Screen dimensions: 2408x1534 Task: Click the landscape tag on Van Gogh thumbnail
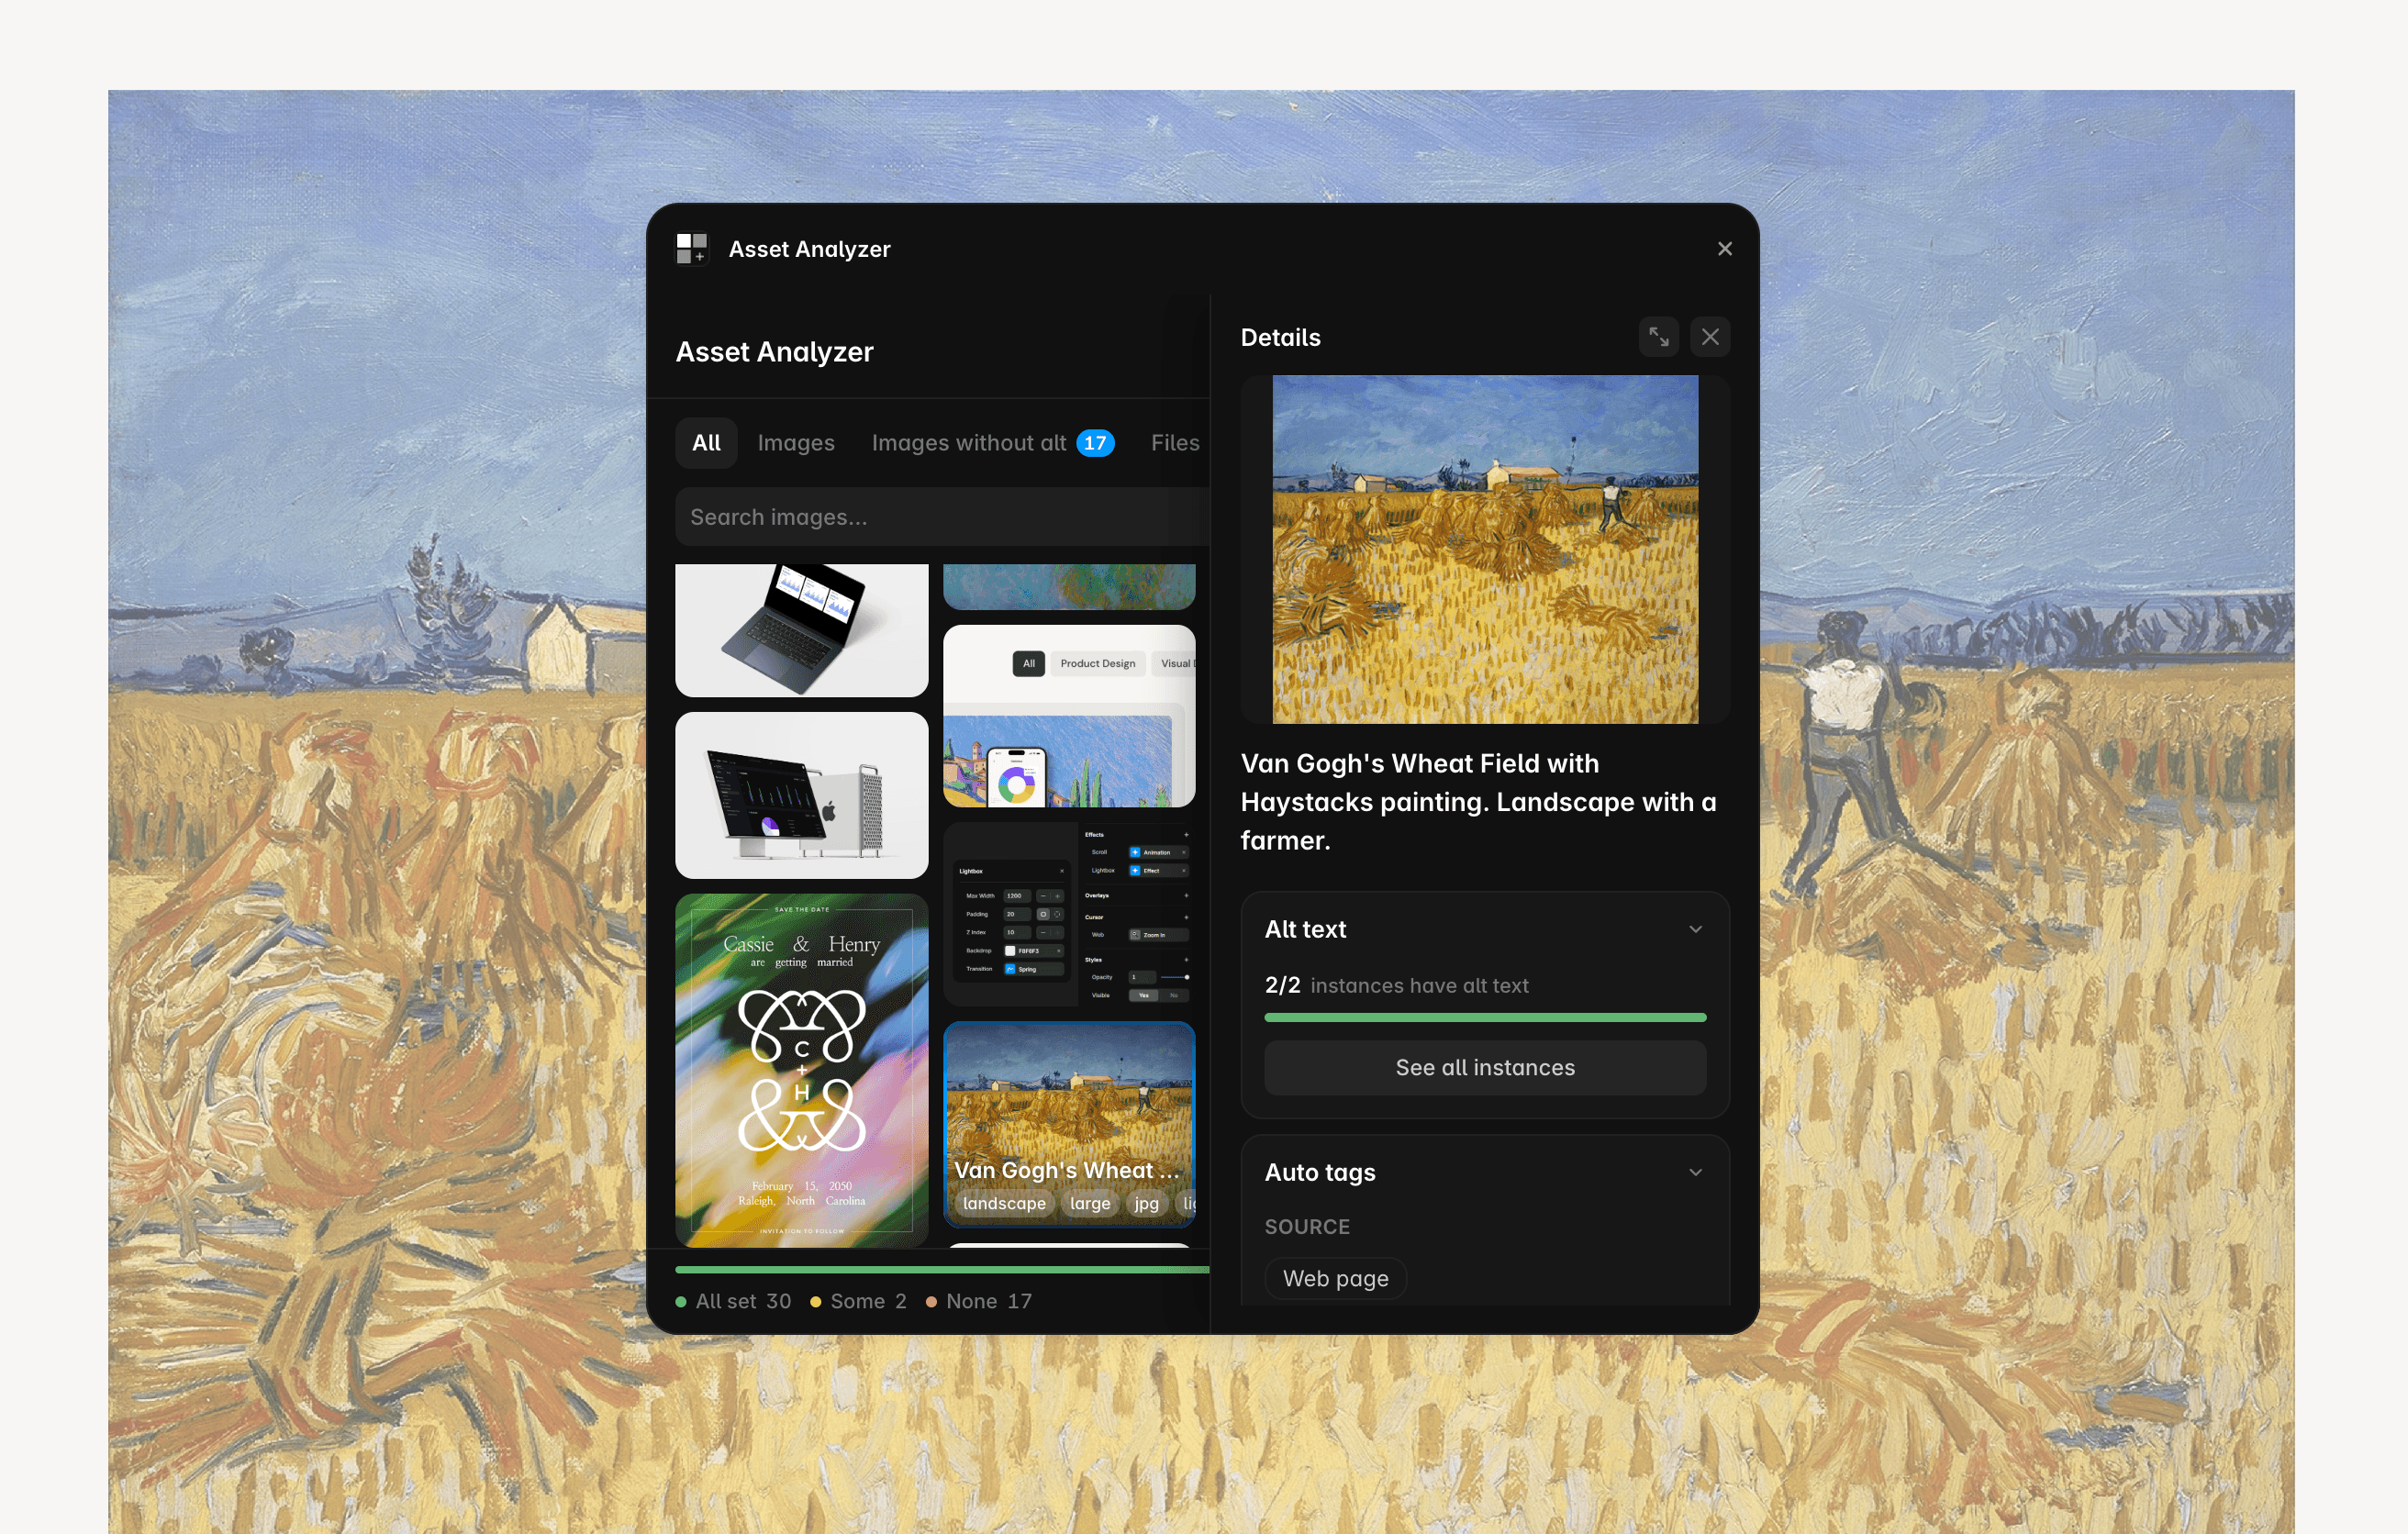point(1004,1204)
